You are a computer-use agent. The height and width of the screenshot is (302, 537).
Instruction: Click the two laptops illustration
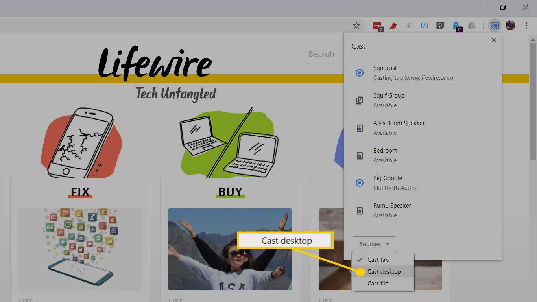pos(229,143)
